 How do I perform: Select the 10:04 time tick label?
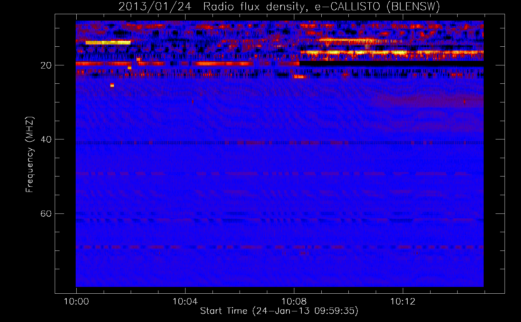(x=185, y=302)
